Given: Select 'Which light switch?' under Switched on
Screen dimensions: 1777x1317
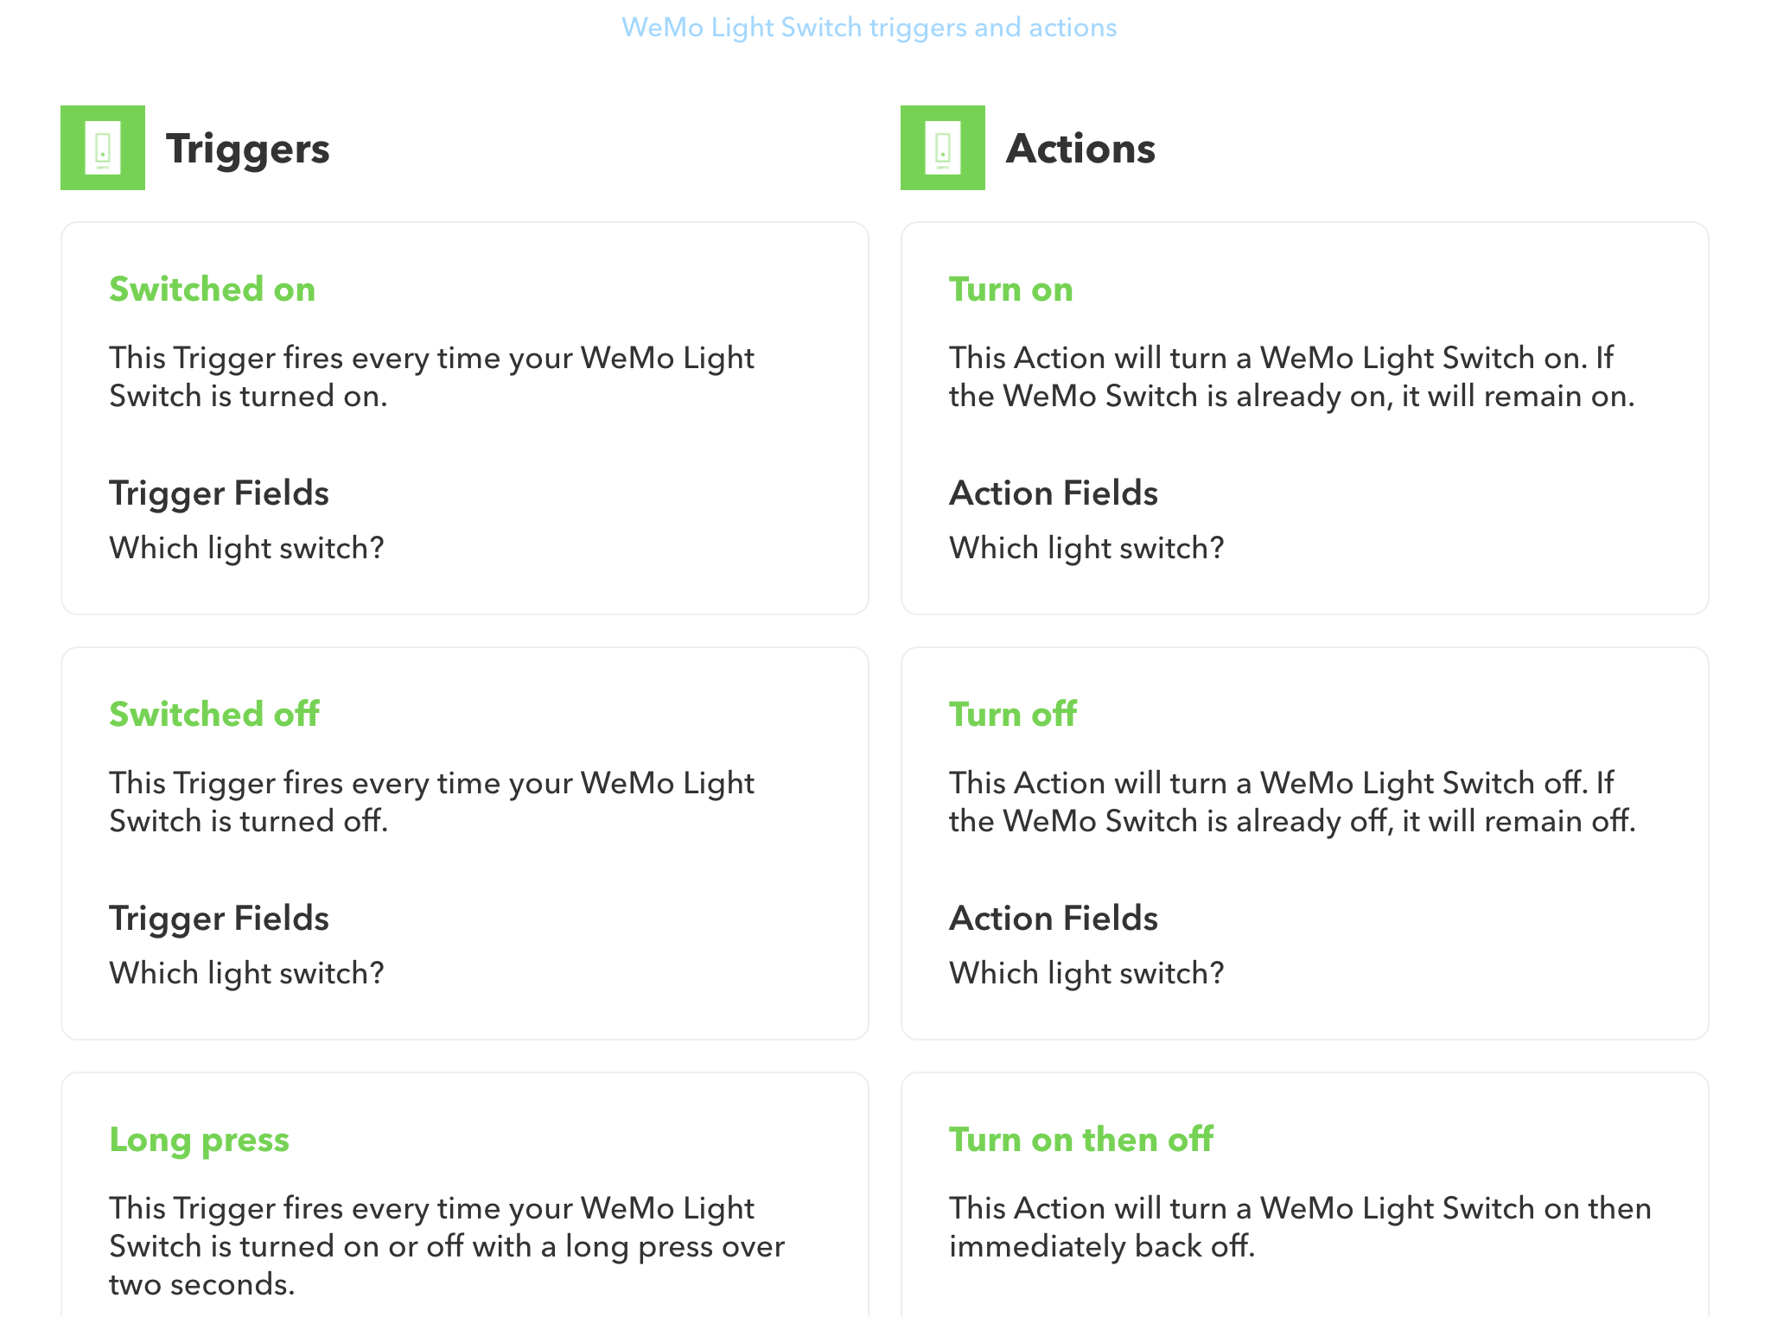Looking at the screenshot, I should 247,548.
